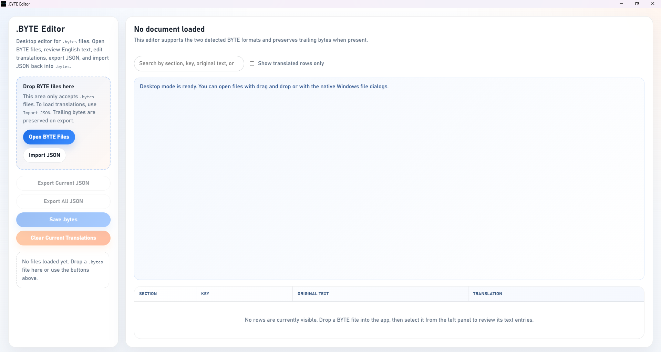This screenshot has width=661, height=352.
Task: Click the Drop BYTE files here heading
Action: [49, 87]
